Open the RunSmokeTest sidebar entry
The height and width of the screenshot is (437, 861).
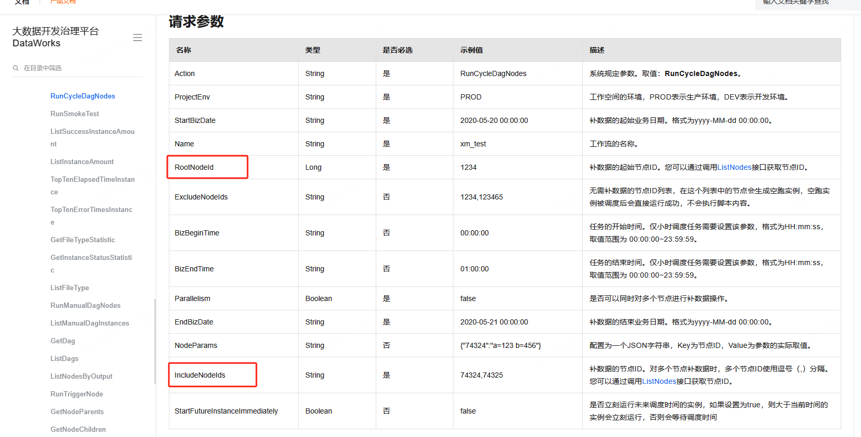pyautogui.click(x=75, y=114)
